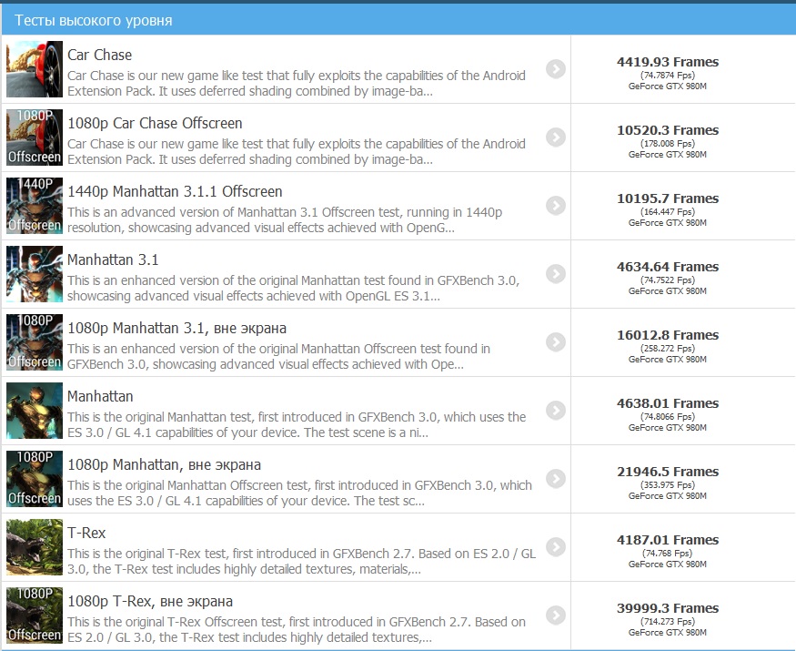Select the Car Chase title

[x=99, y=55]
